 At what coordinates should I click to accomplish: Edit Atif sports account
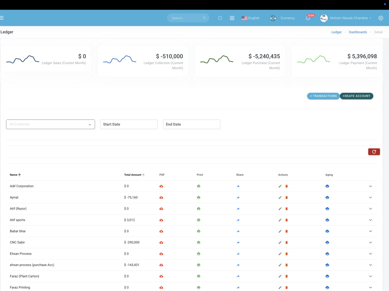pyautogui.click(x=280, y=220)
